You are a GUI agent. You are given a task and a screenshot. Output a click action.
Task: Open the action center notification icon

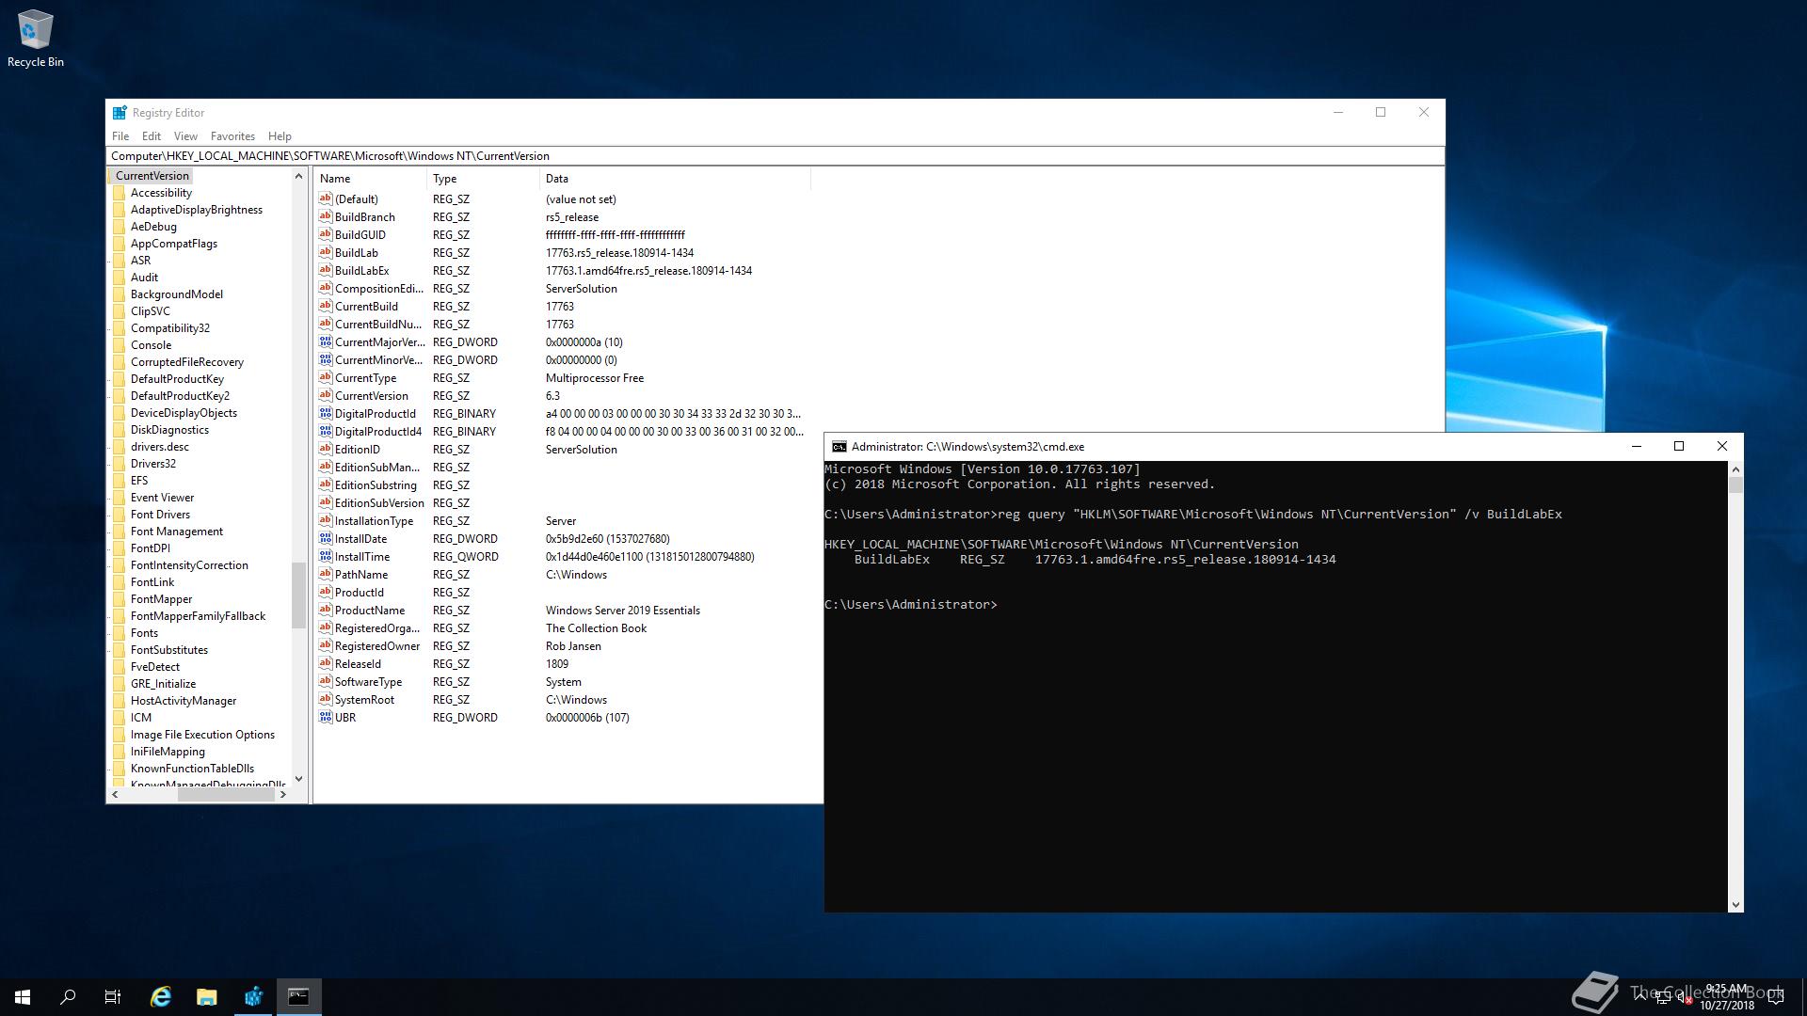click(x=1776, y=997)
